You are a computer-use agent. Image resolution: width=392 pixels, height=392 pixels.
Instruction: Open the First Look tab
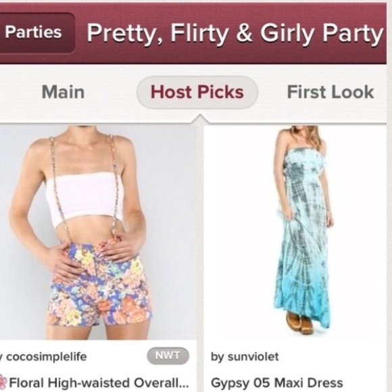tap(330, 92)
